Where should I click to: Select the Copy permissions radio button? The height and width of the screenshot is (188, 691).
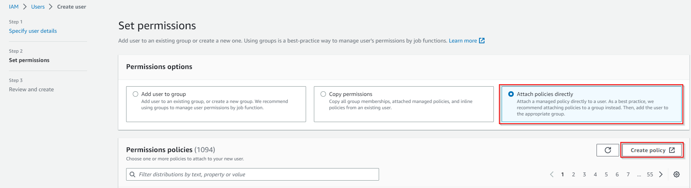(x=323, y=94)
